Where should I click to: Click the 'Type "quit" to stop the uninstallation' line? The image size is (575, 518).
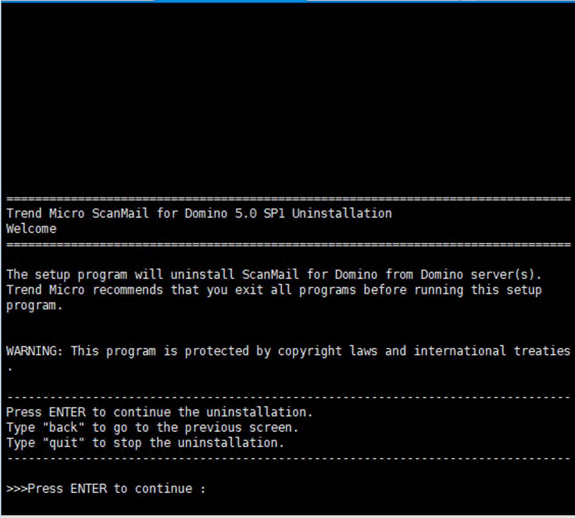click(x=145, y=443)
